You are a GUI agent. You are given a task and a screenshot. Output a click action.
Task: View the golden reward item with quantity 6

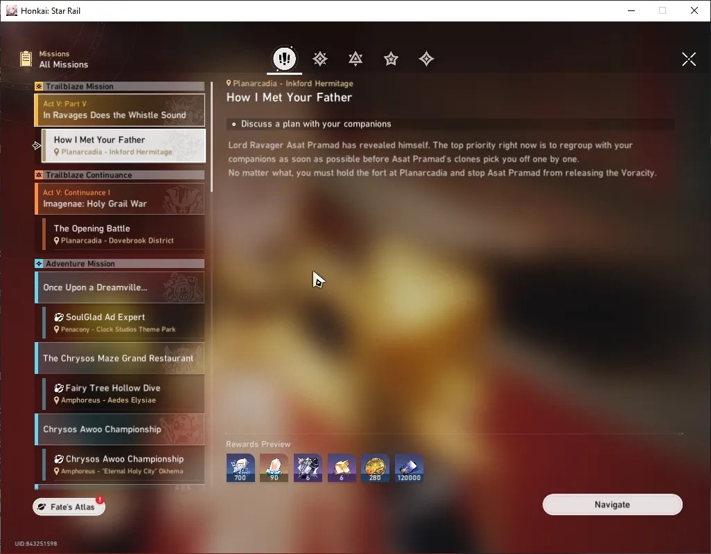(x=342, y=467)
